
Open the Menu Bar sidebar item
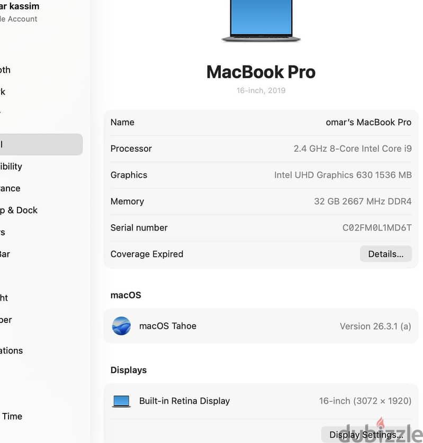5,254
